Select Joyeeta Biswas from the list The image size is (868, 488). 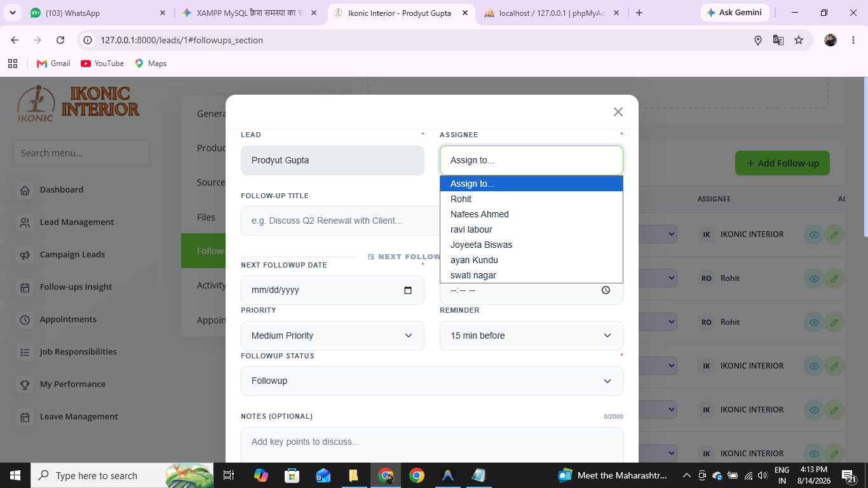[x=531, y=245]
